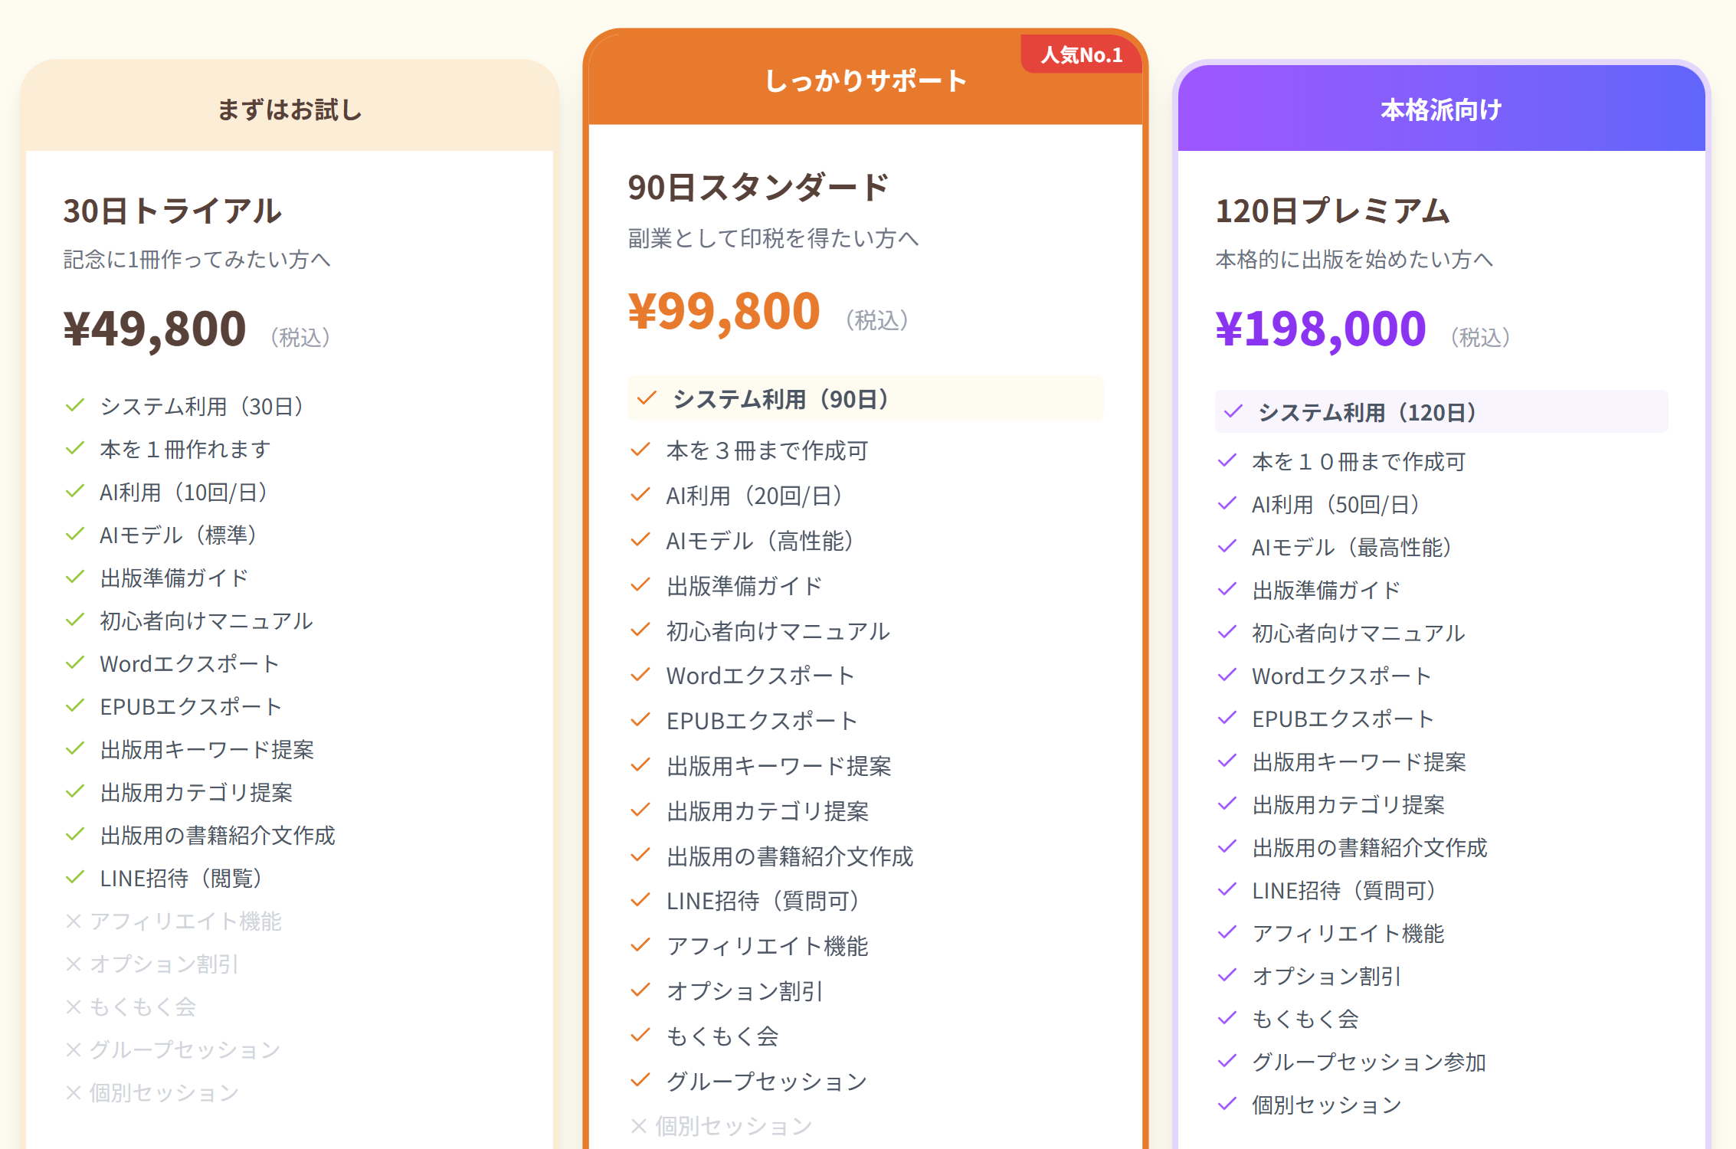This screenshot has width=1736, height=1149.
Task: Click checkmark next to LINE招待（閲覧）
Action: (x=74, y=878)
